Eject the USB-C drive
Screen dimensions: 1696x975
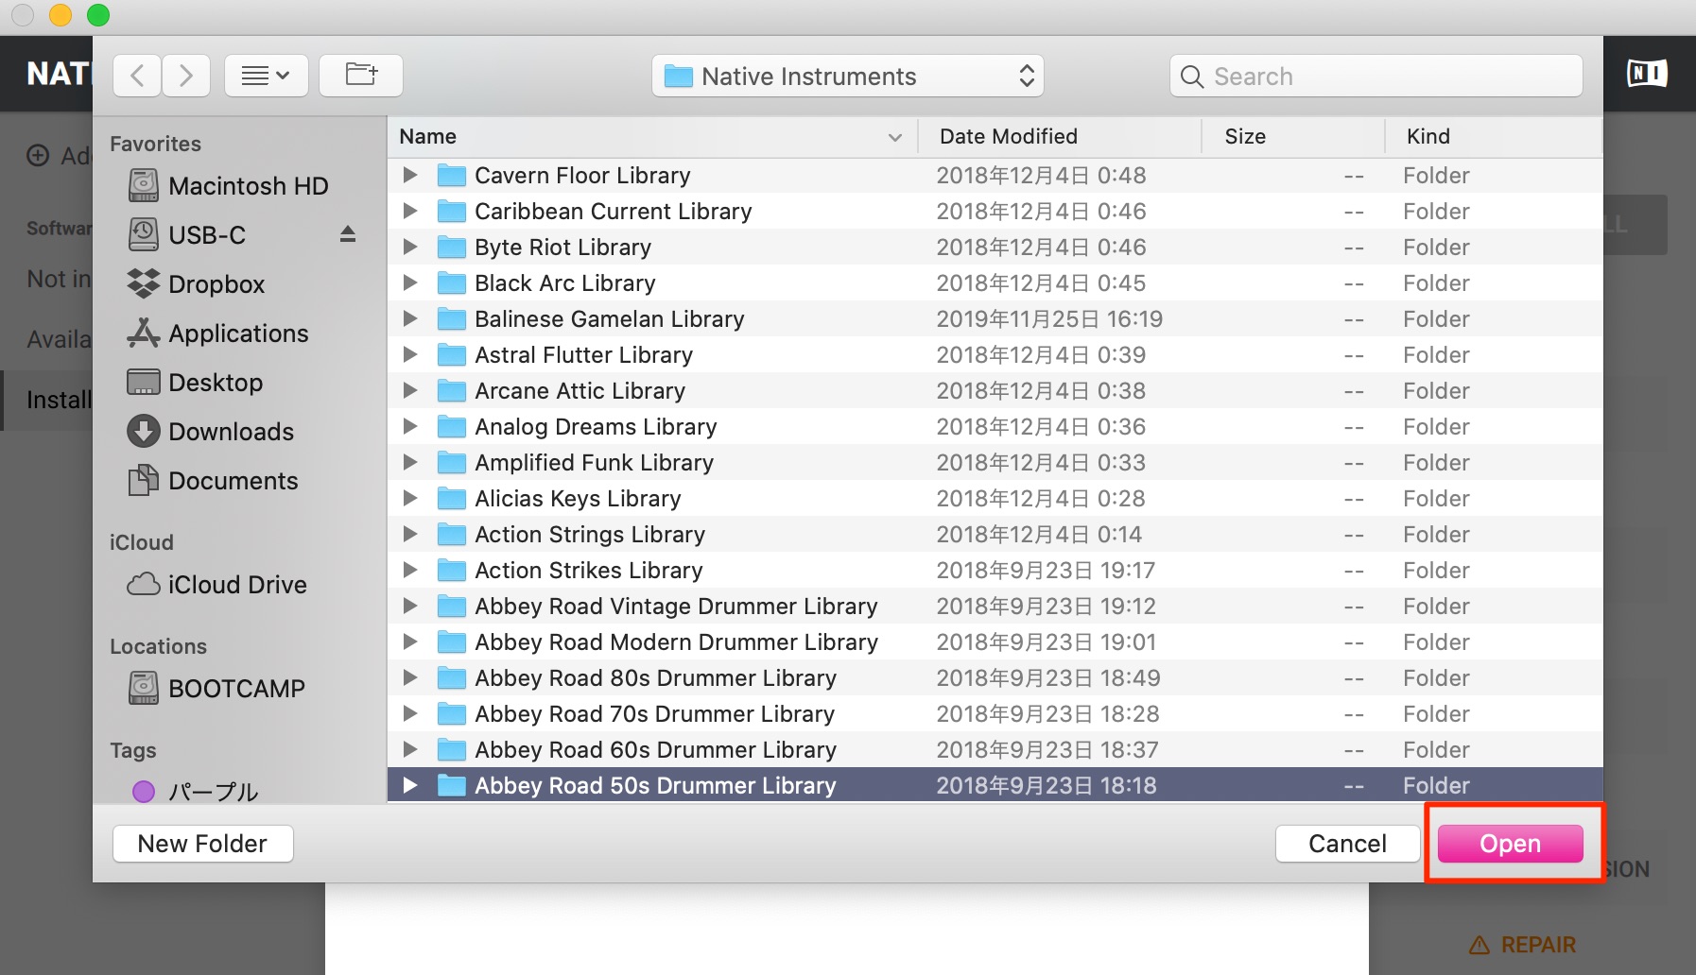click(x=348, y=234)
